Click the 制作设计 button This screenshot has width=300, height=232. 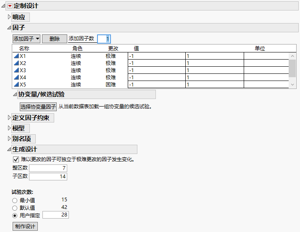25,227
